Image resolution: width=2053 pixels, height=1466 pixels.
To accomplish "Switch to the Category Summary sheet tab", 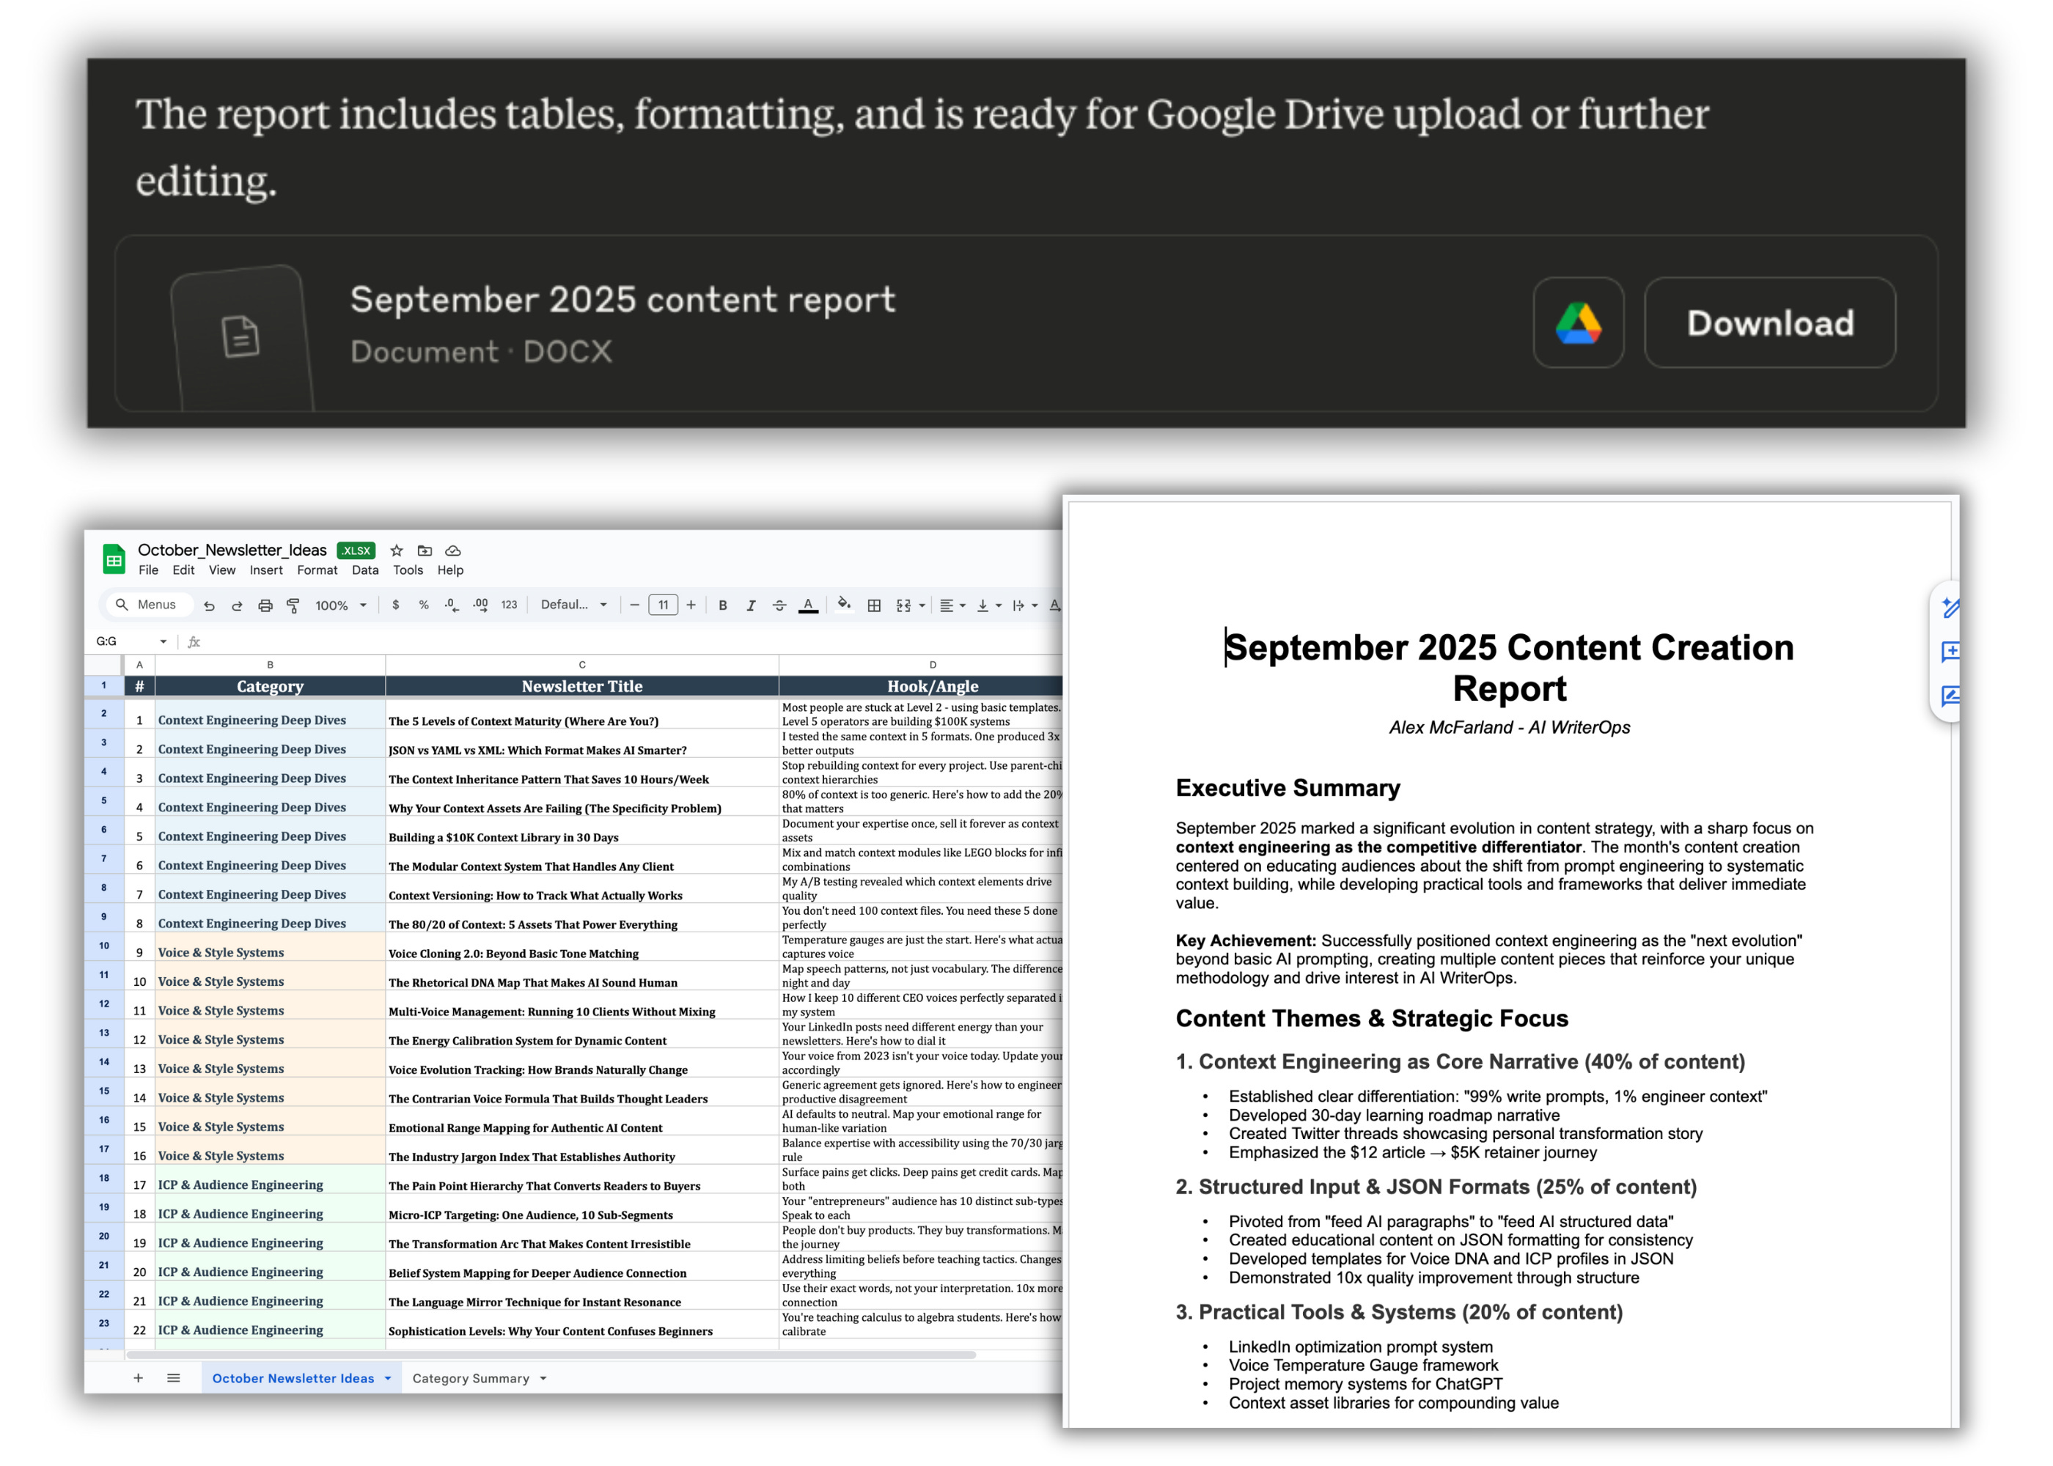I will pos(471,1379).
